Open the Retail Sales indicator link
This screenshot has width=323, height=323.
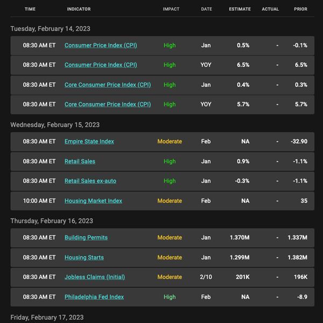coord(80,161)
